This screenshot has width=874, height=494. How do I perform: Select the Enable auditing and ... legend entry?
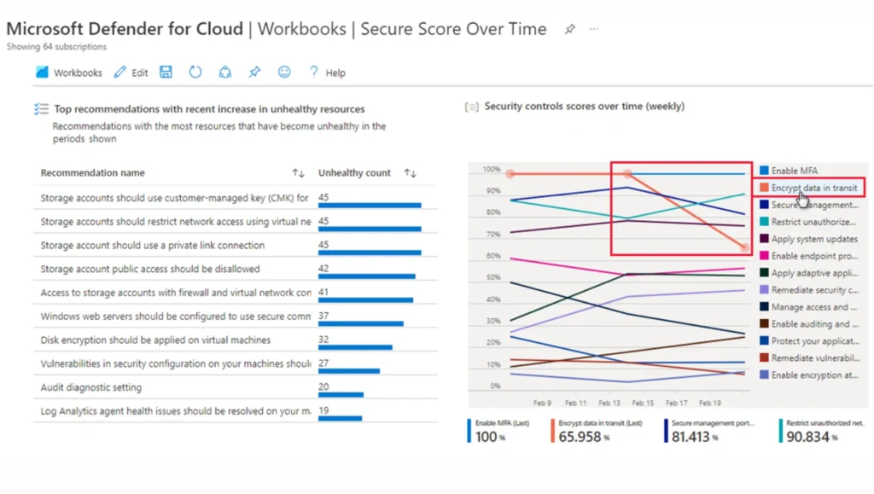click(x=809, y=324)
